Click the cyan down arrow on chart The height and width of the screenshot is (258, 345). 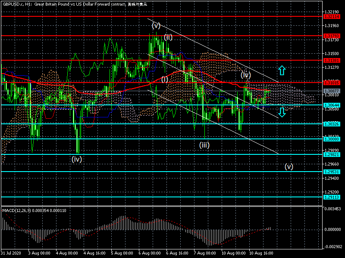tap(282, 112)
